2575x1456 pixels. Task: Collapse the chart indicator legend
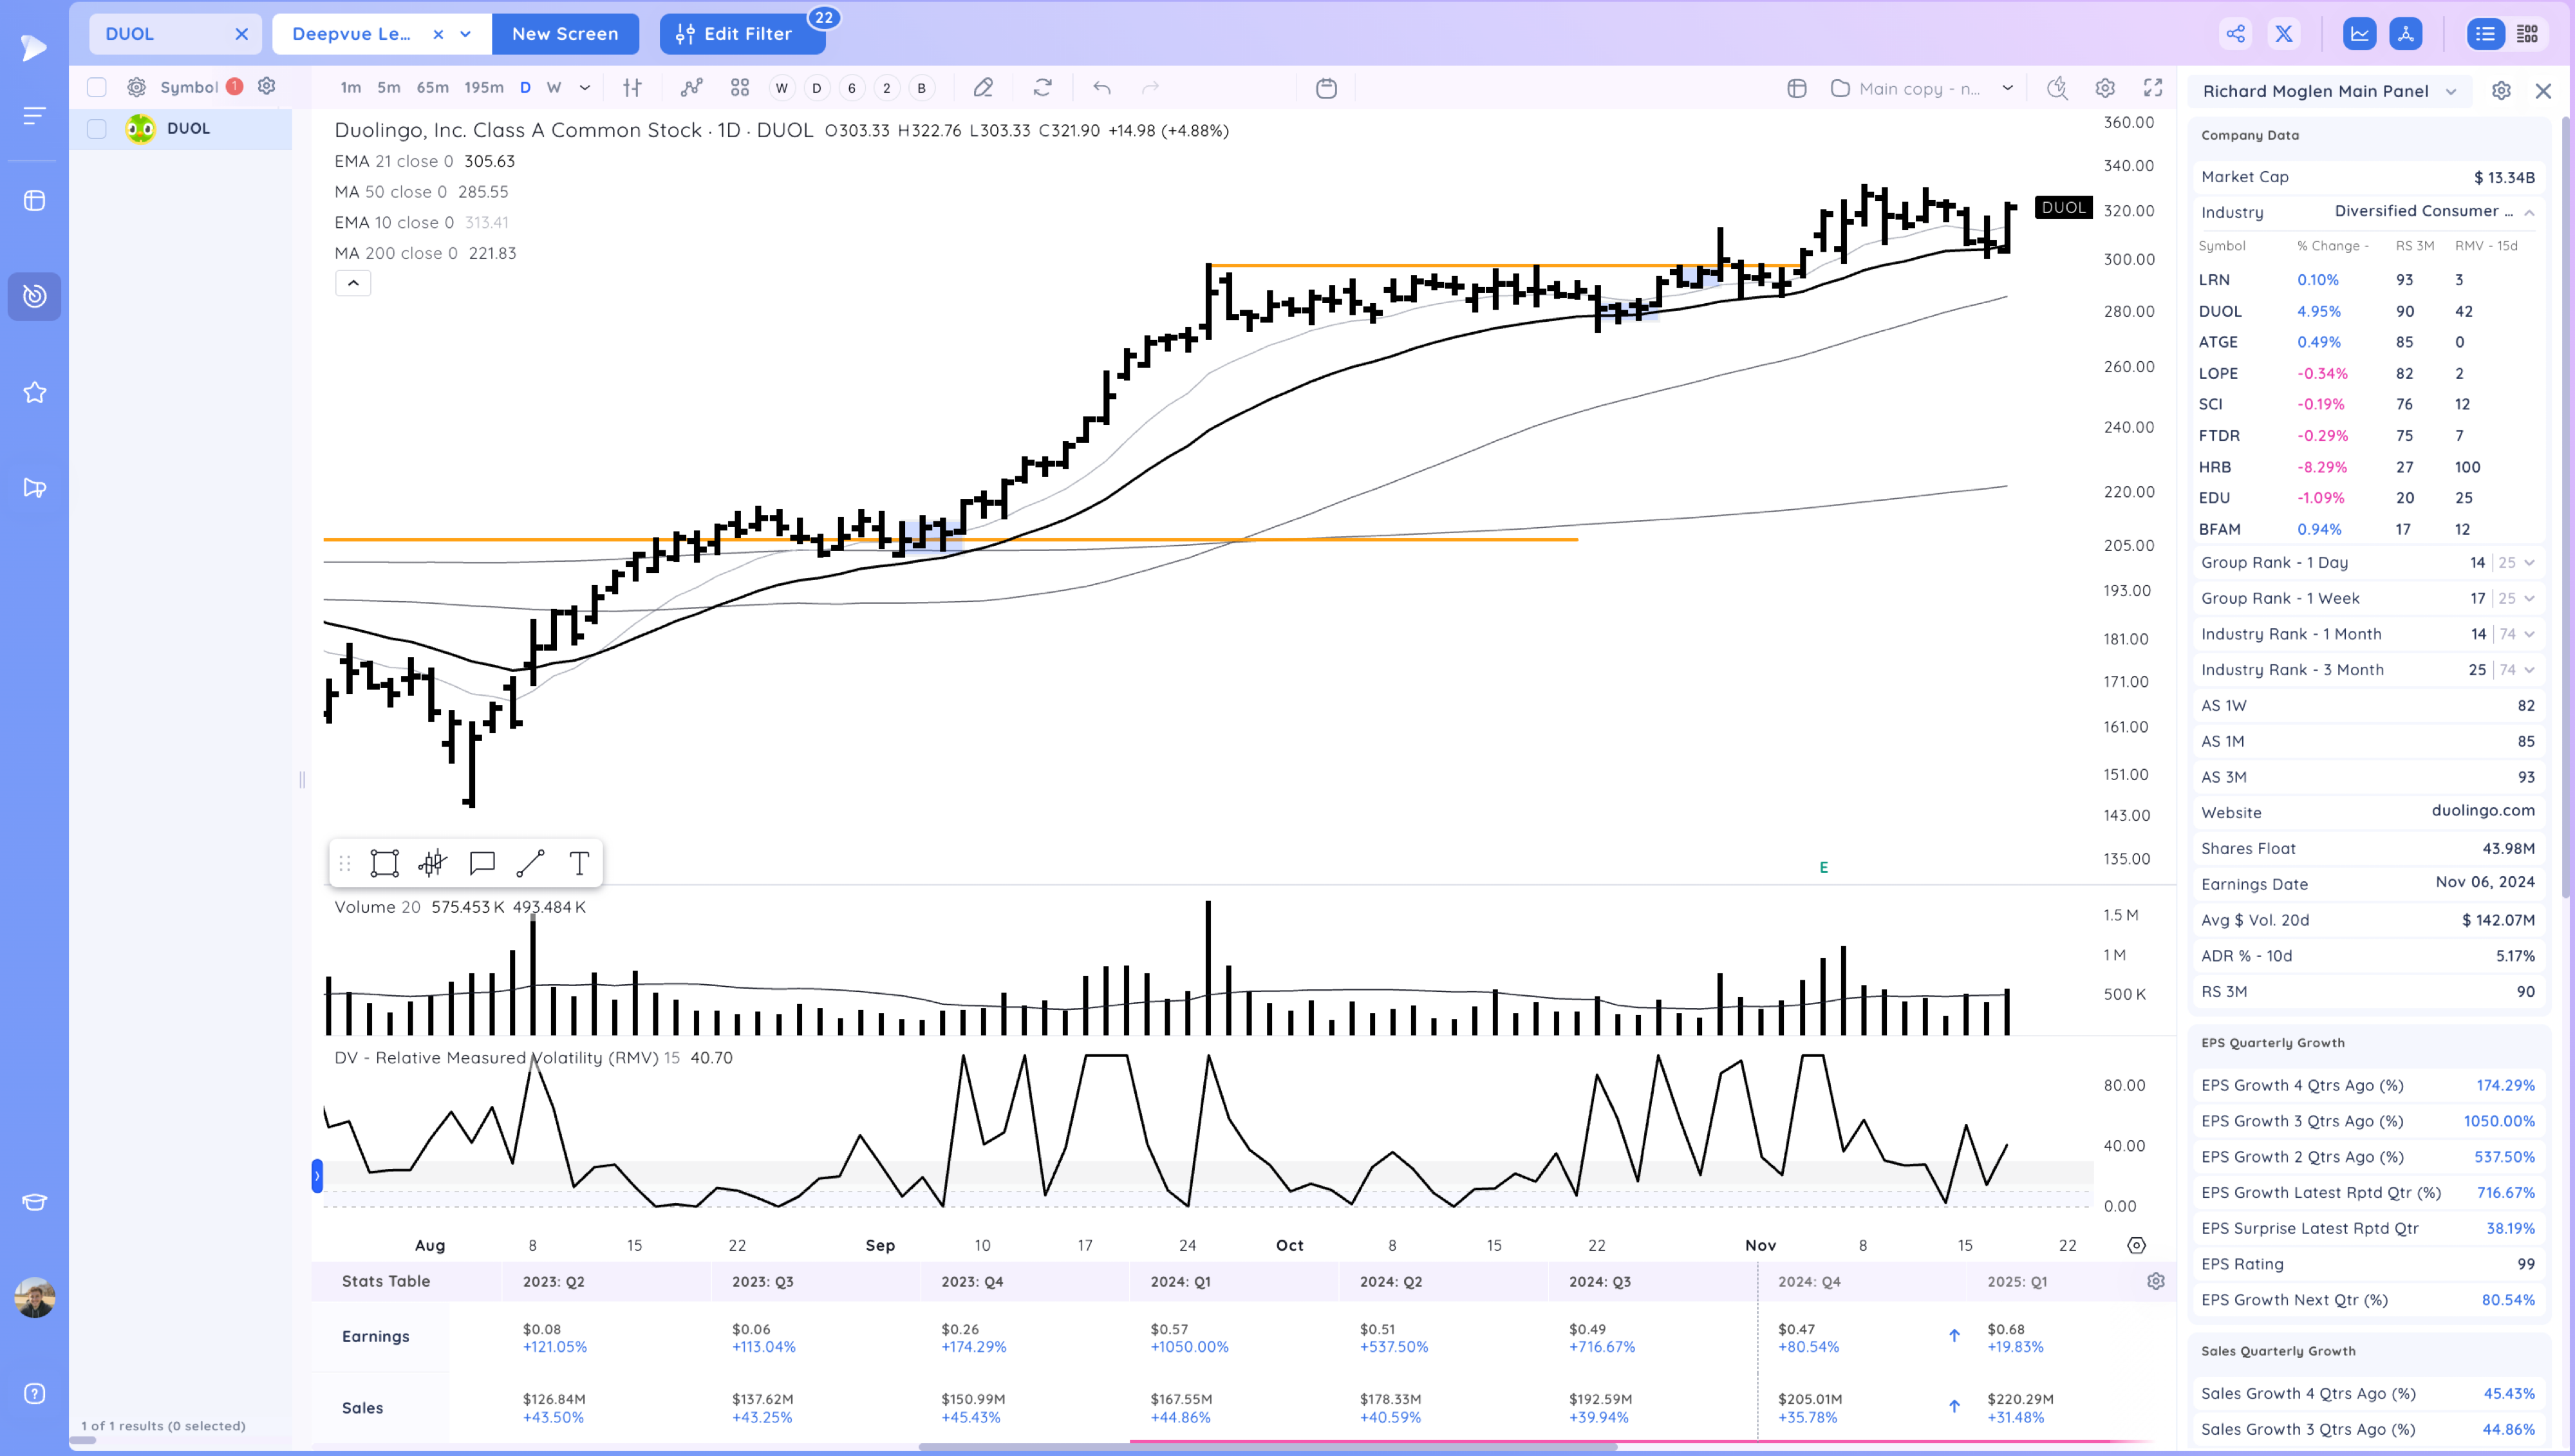click(353, 283)
